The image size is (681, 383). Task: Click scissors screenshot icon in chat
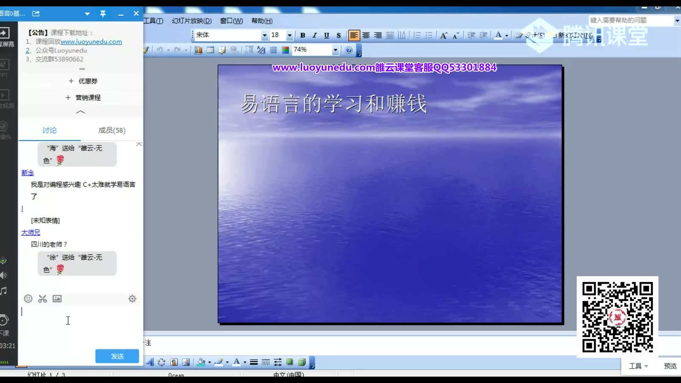pyautogui.click(x=43, y=299)
